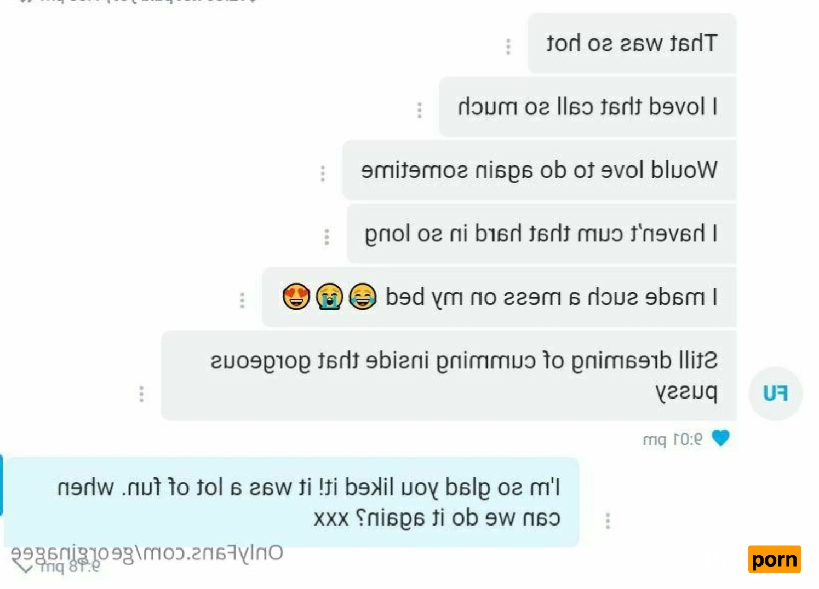Select the "That was so hot" message bubble
The height and width of the screenshot is (589, 819).
pos(632,43)
